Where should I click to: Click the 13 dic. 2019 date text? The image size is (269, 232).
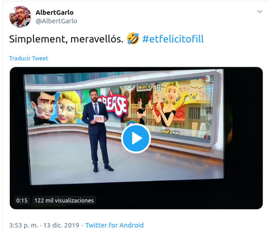point(61,225)
